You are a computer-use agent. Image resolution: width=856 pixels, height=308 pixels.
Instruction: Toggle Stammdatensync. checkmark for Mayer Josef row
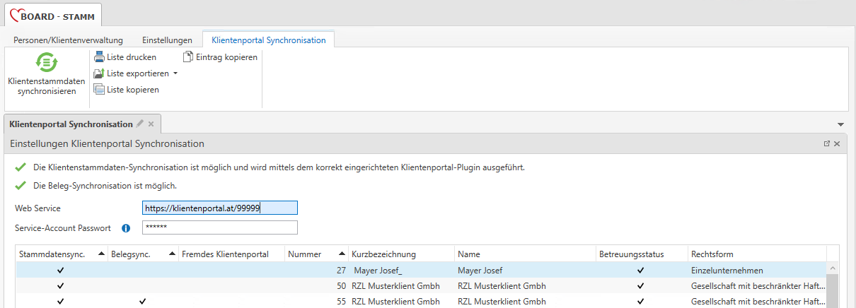(x=61, y=270)
